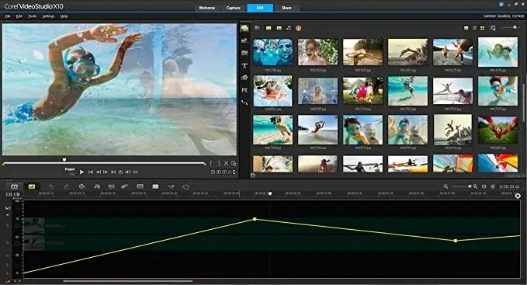
Task: Close the audio envelope view with X
Action: (x=518, y=196)
